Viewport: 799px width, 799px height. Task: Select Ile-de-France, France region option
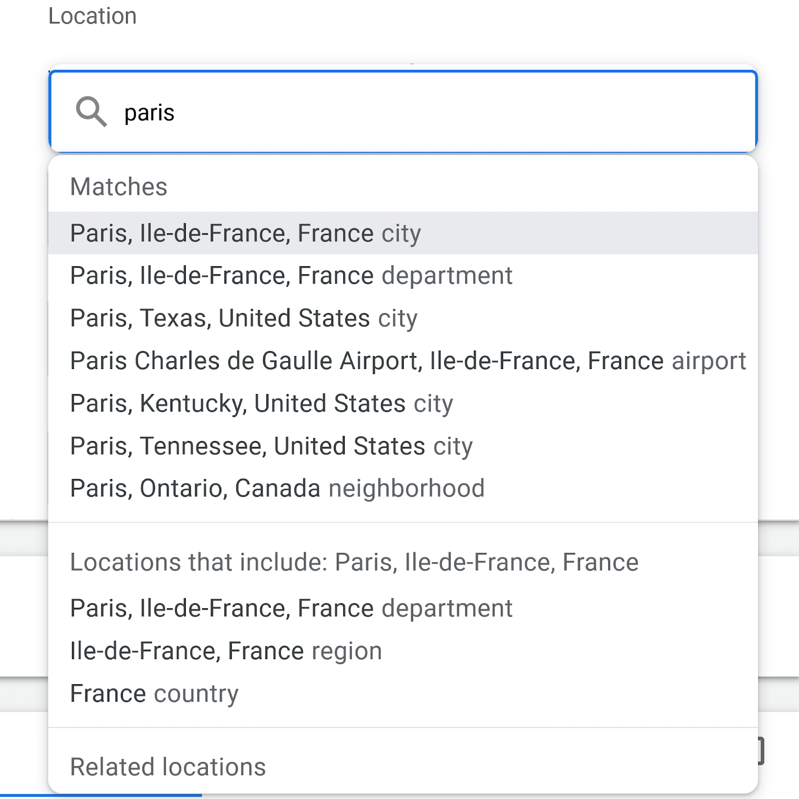[226, 650]
